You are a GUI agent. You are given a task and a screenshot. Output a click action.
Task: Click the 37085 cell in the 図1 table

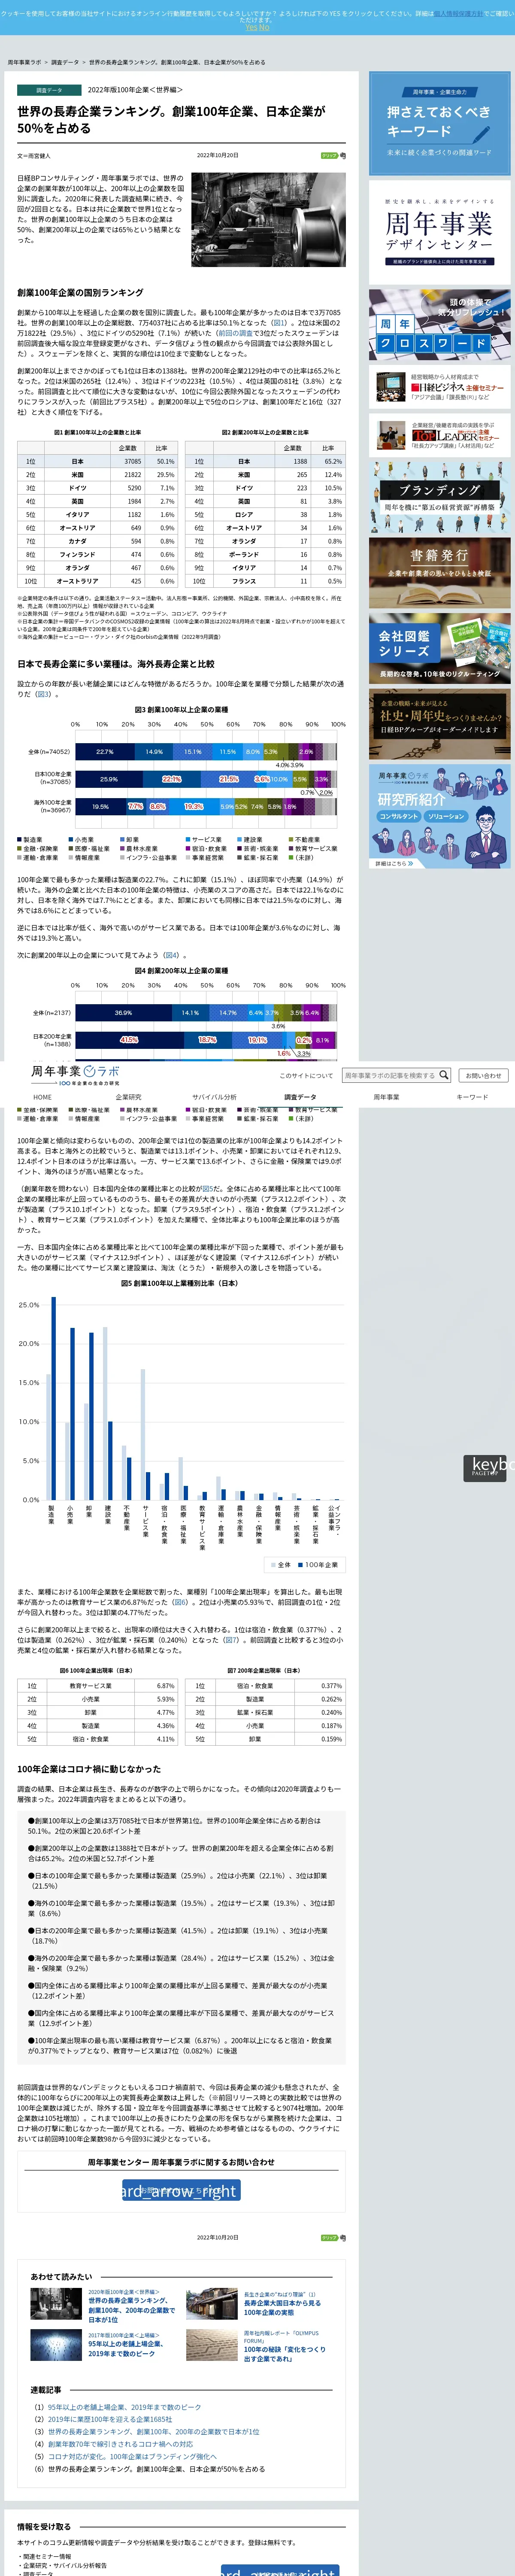(128, 461)
